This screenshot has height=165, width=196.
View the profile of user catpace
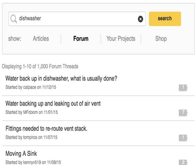(29, 87)
